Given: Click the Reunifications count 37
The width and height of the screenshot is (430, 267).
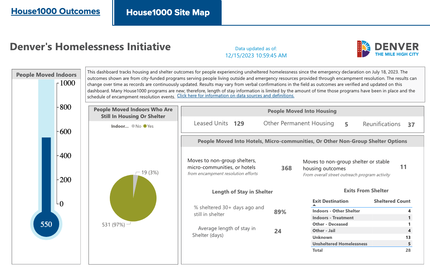Looking at the screenshot, I should (411, 125).
